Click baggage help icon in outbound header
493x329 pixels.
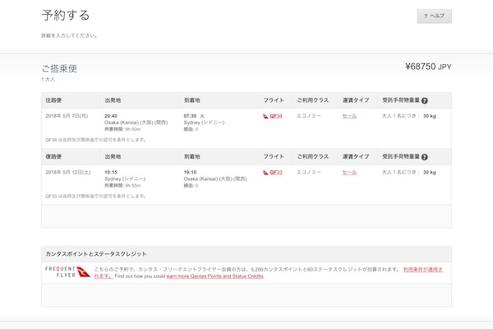click(x=425, y=100)
